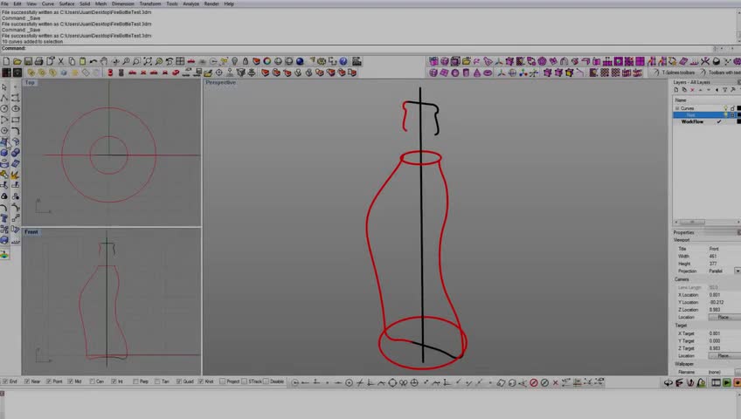This screenshot has height=419, width=741.
Task: Click the red circle-slash osnap icon
Action: tap(534, 382)
